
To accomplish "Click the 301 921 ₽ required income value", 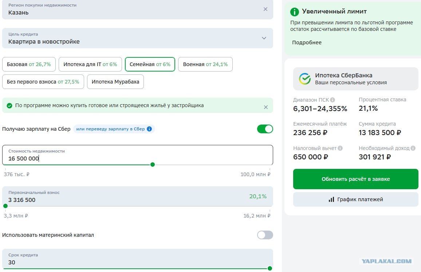I will pos(375,157).
